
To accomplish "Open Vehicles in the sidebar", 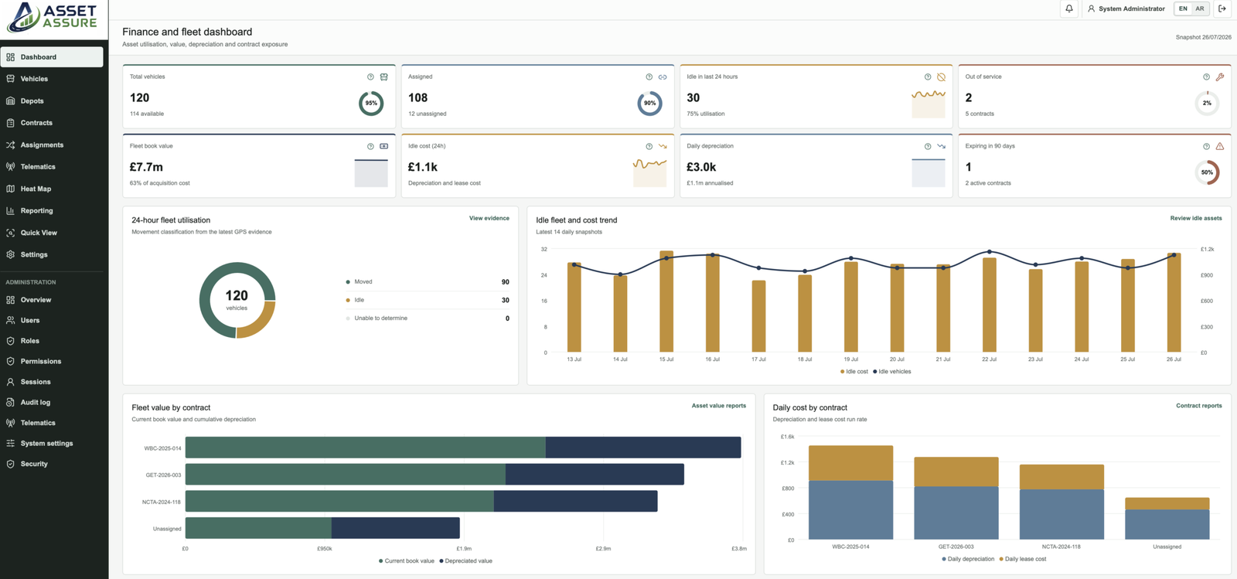I will (52, 79).
